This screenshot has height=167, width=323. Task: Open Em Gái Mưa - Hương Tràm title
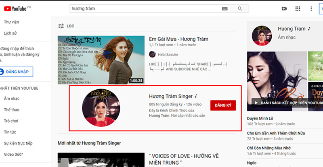coord(178,39)
